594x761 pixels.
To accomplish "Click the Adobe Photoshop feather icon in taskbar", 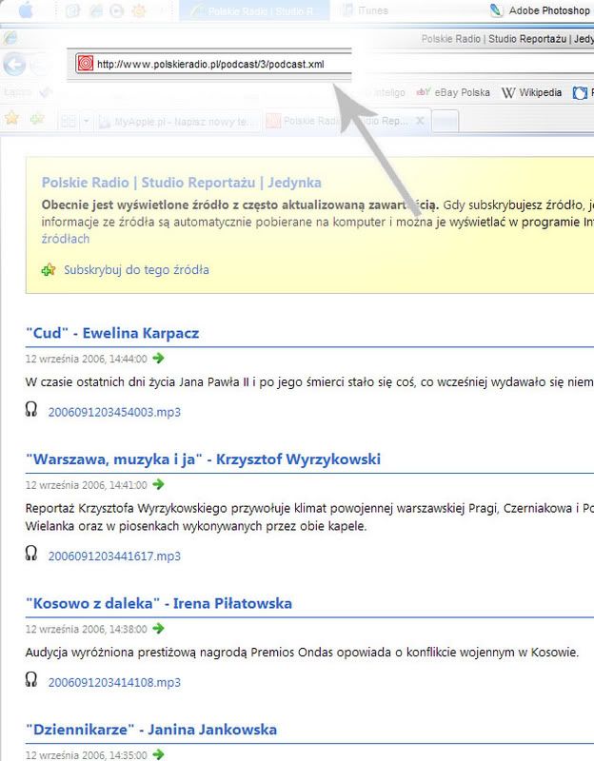I will click(x=496, y=10).
